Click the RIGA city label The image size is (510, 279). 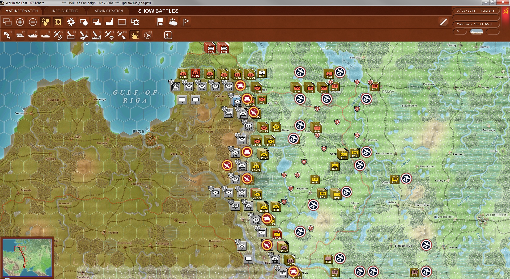139,132
